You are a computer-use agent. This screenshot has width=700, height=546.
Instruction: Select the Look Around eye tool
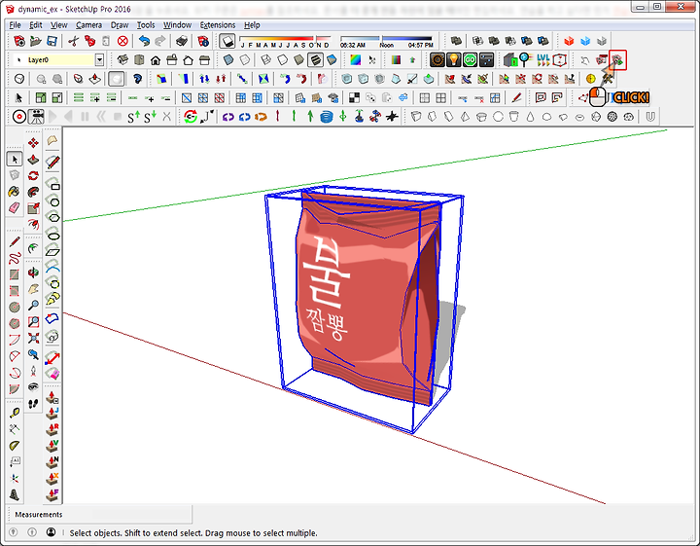[33, 387]
